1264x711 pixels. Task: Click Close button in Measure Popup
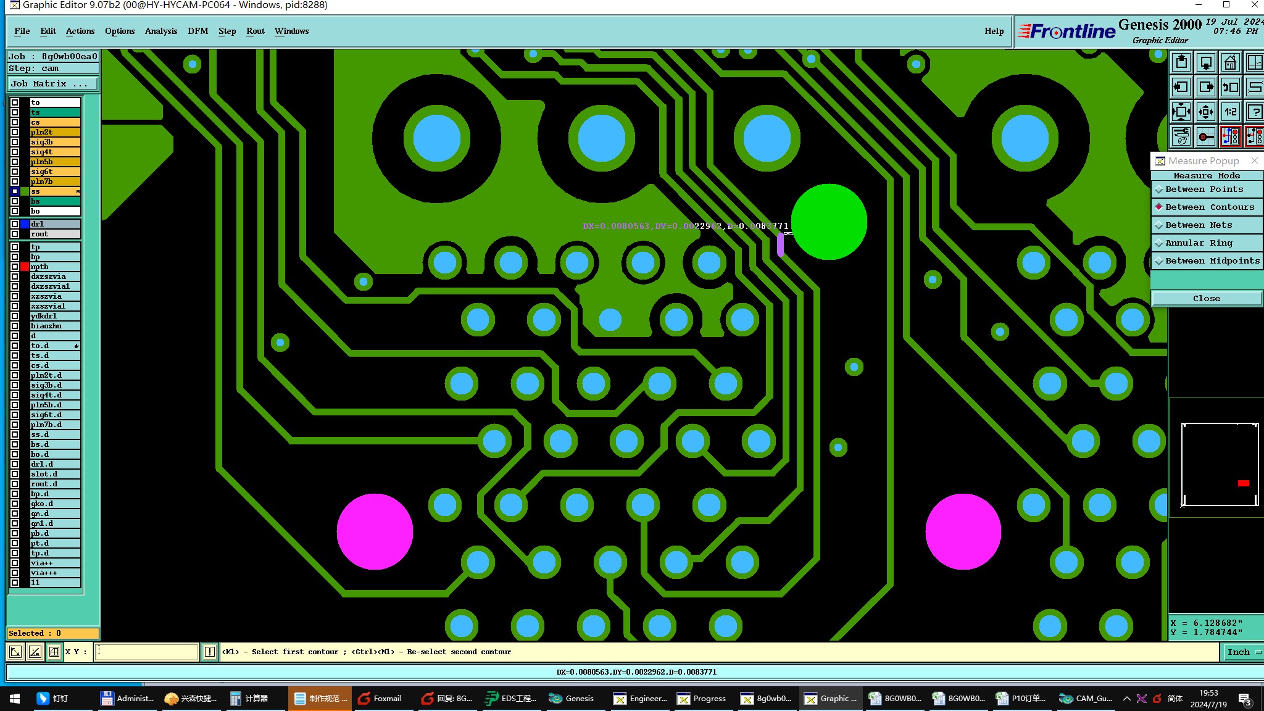pos(1206,299)
